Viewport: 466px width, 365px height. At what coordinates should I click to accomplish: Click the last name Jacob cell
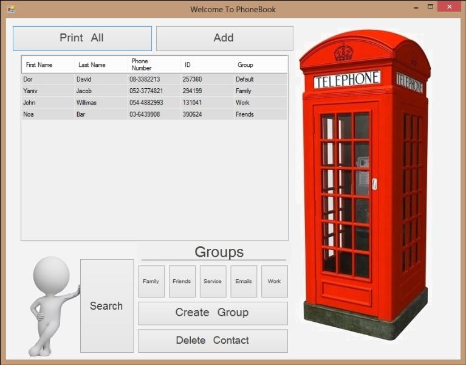coord(101,91)
